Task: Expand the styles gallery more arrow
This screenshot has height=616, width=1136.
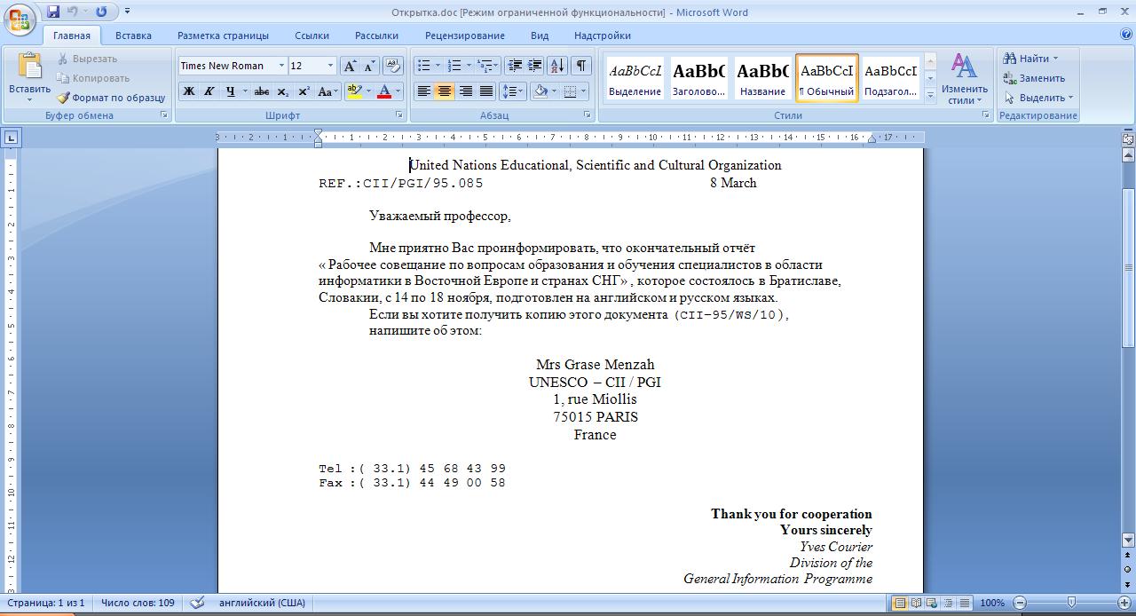Action: click(x=930, y=95)
